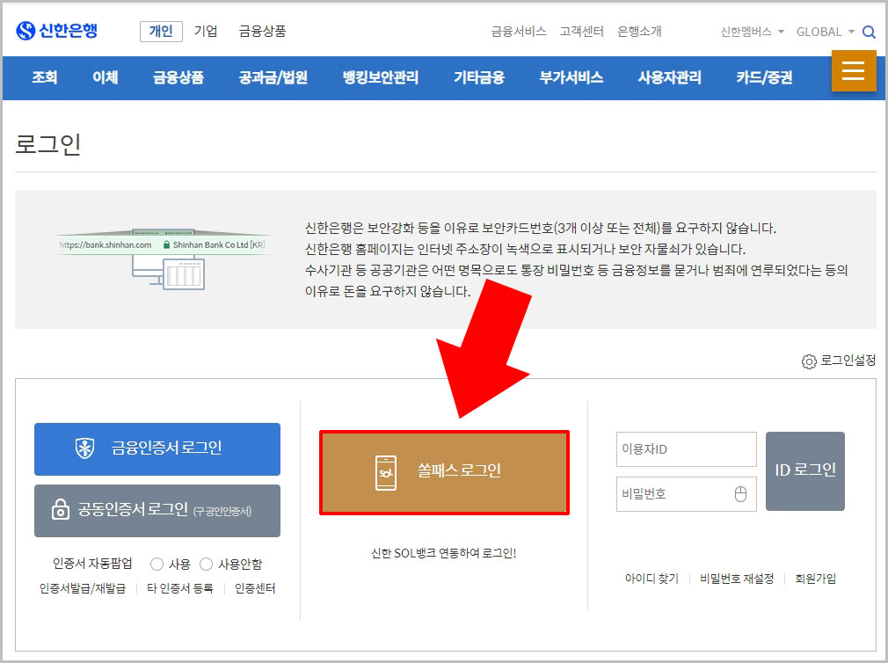Open the 조회 menu

pyautogui.click(x=44, y=77)
